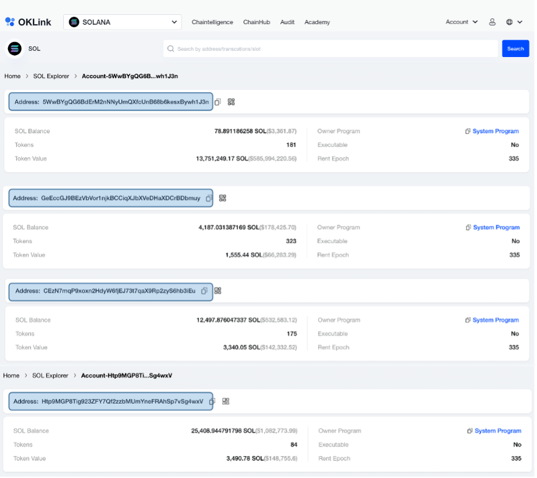537x478 pixels.
Task: Show QR code for Htp9MGP8Tig address
Action: click(226, 401)
